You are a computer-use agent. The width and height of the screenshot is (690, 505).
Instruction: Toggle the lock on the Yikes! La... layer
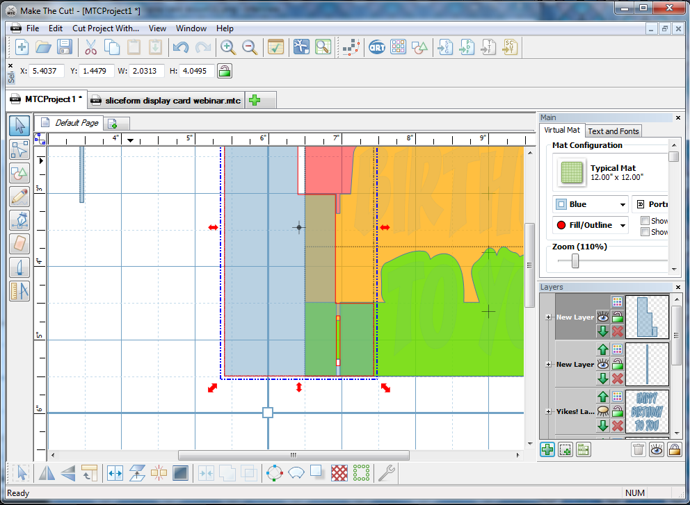(618, 411)
